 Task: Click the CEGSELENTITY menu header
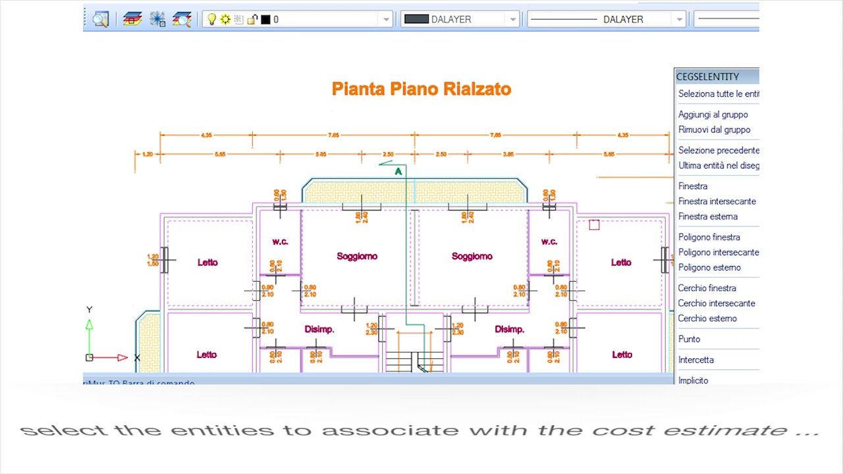point(717,76)
